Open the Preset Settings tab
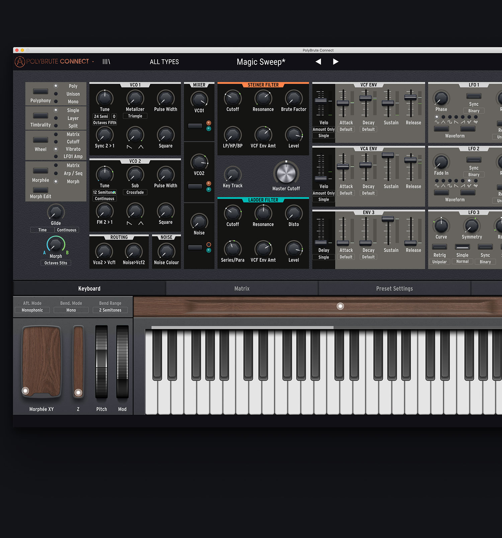 (394, 289)
